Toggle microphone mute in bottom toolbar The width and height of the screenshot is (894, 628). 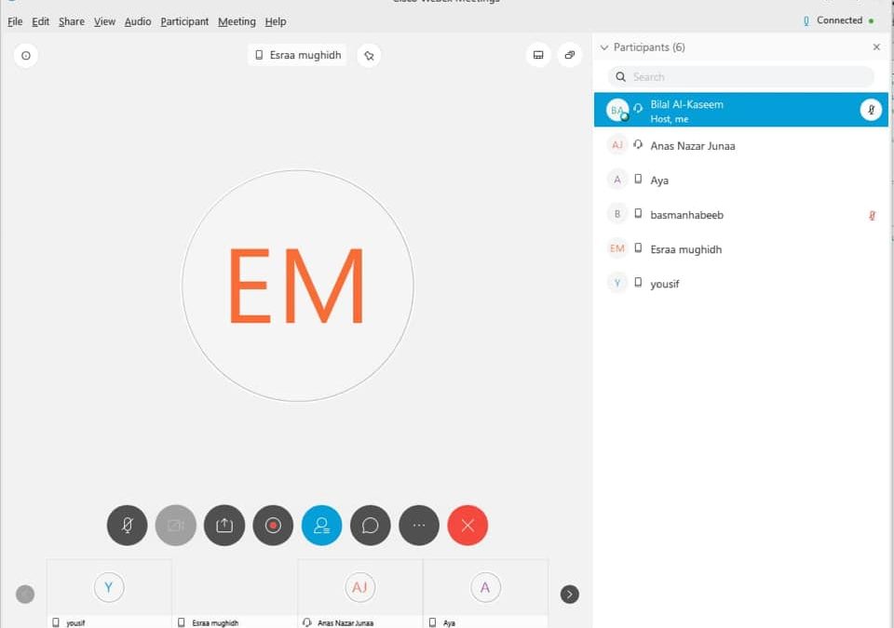click(x=128, y=526)
